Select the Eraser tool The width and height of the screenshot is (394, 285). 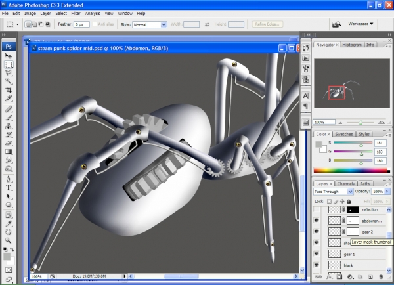9,143
